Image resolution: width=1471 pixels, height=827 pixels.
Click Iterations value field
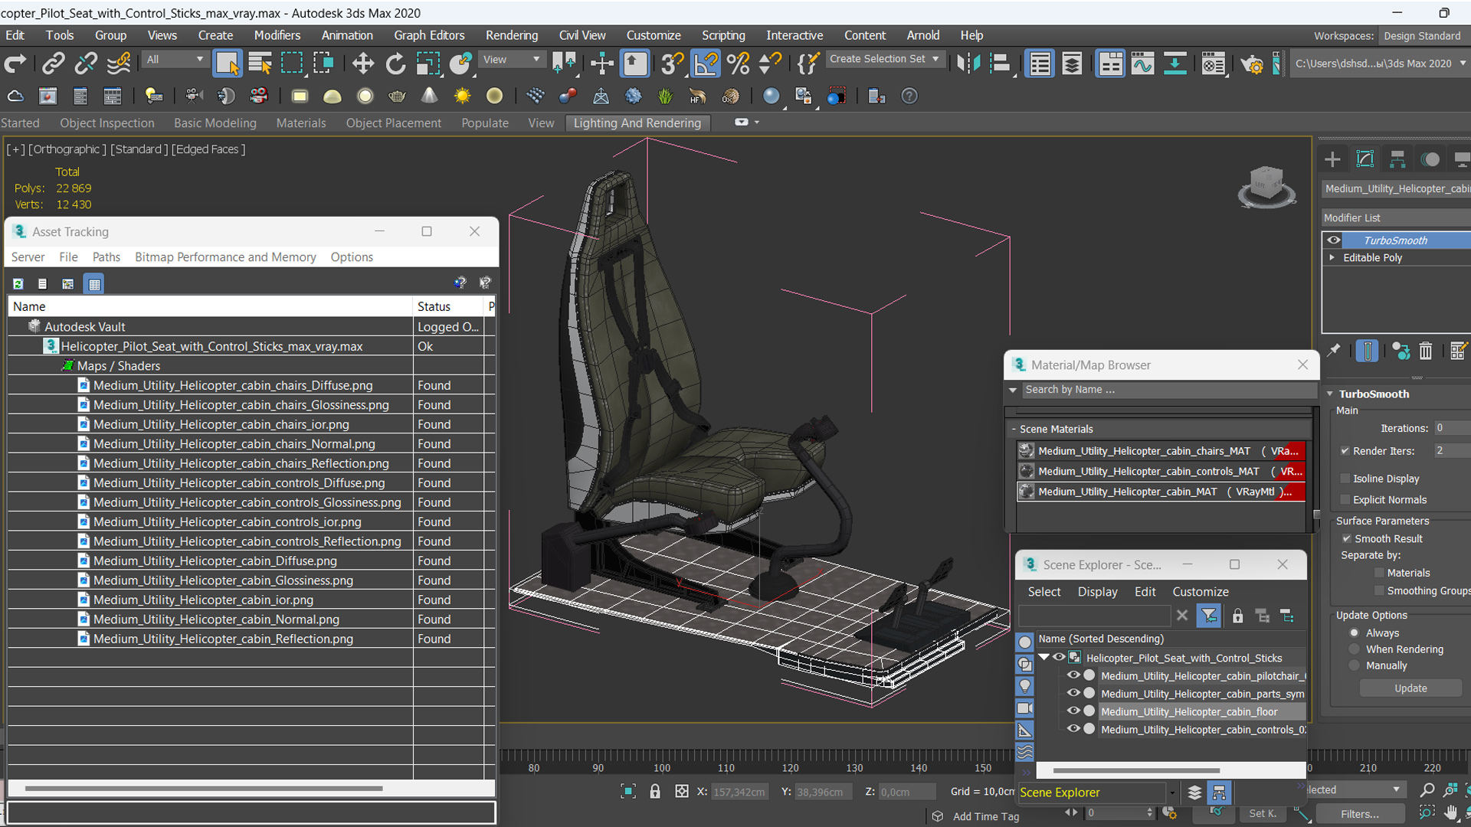pos(1452,428)
